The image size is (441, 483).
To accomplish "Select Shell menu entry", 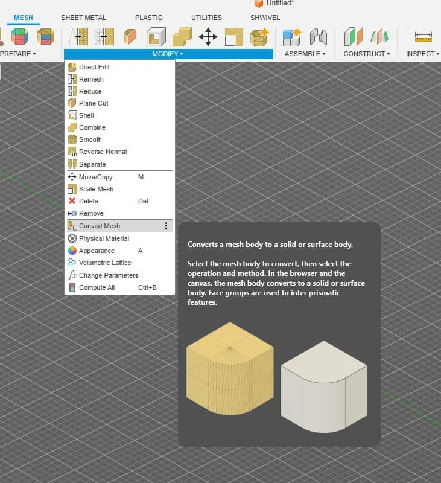I will point(119,115).
